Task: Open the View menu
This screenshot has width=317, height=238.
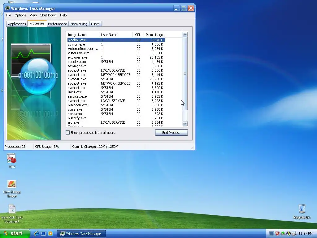Action: 33,15
